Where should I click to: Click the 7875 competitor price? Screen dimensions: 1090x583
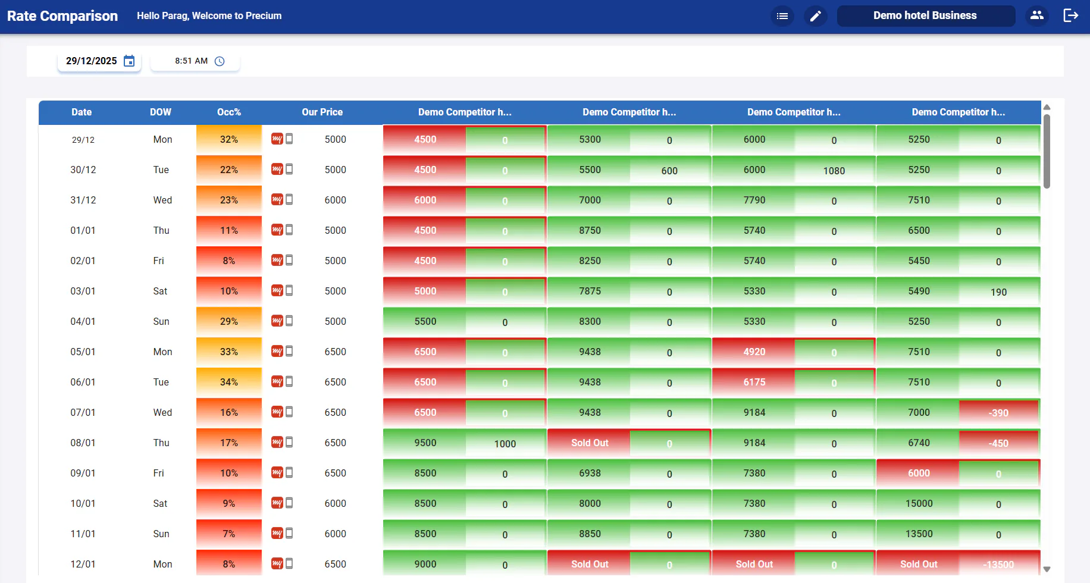(x=590, y=291)
